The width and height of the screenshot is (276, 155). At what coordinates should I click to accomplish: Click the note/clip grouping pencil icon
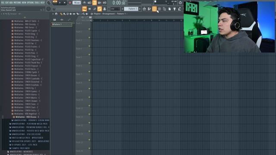(94, 9)
